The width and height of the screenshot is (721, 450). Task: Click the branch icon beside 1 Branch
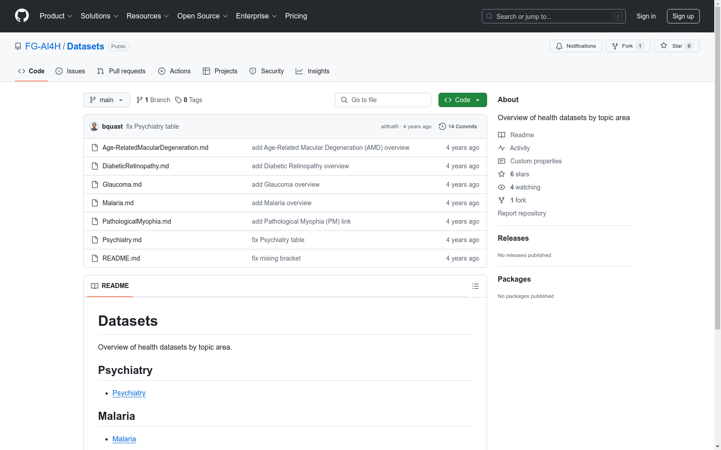[x=140, y=100]
